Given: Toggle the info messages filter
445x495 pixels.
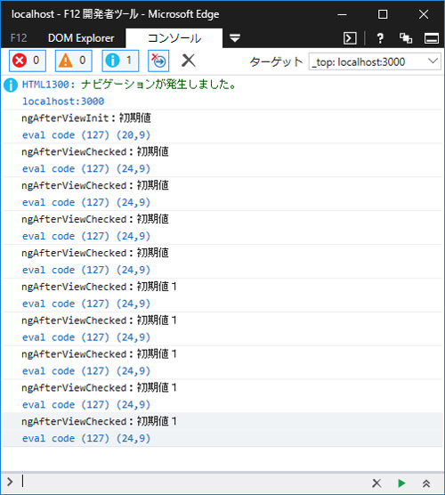Looking at the screenshot, I should click(x=120, y=61).
